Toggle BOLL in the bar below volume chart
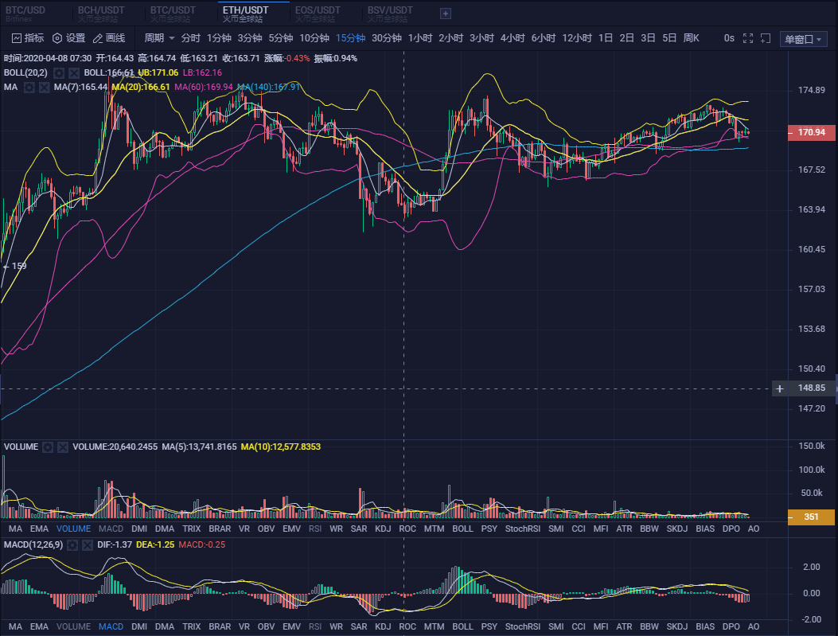The height and width of the screenshot is (636, 838). click(462, 529)
